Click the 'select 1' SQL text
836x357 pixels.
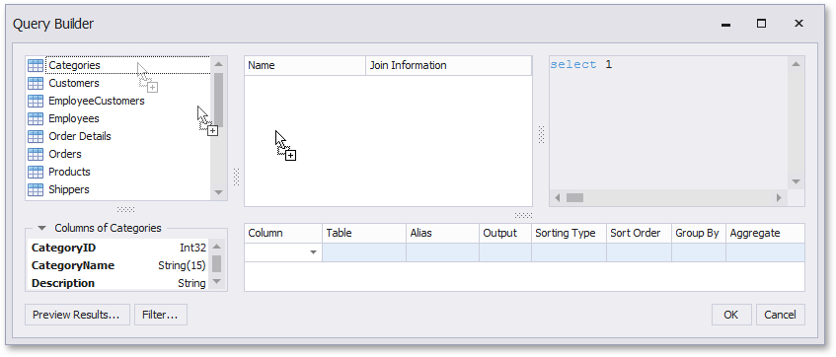click(581, 64)
